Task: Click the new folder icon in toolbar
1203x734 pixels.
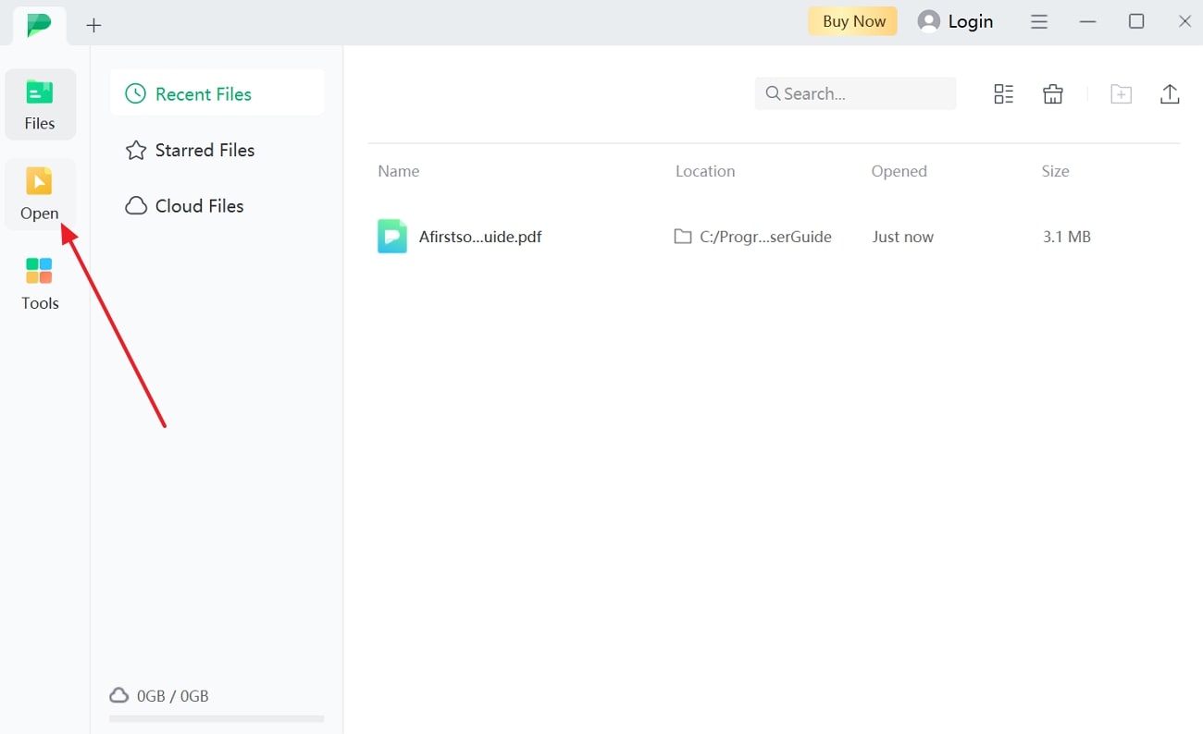Action: [x=1121, y=93]
